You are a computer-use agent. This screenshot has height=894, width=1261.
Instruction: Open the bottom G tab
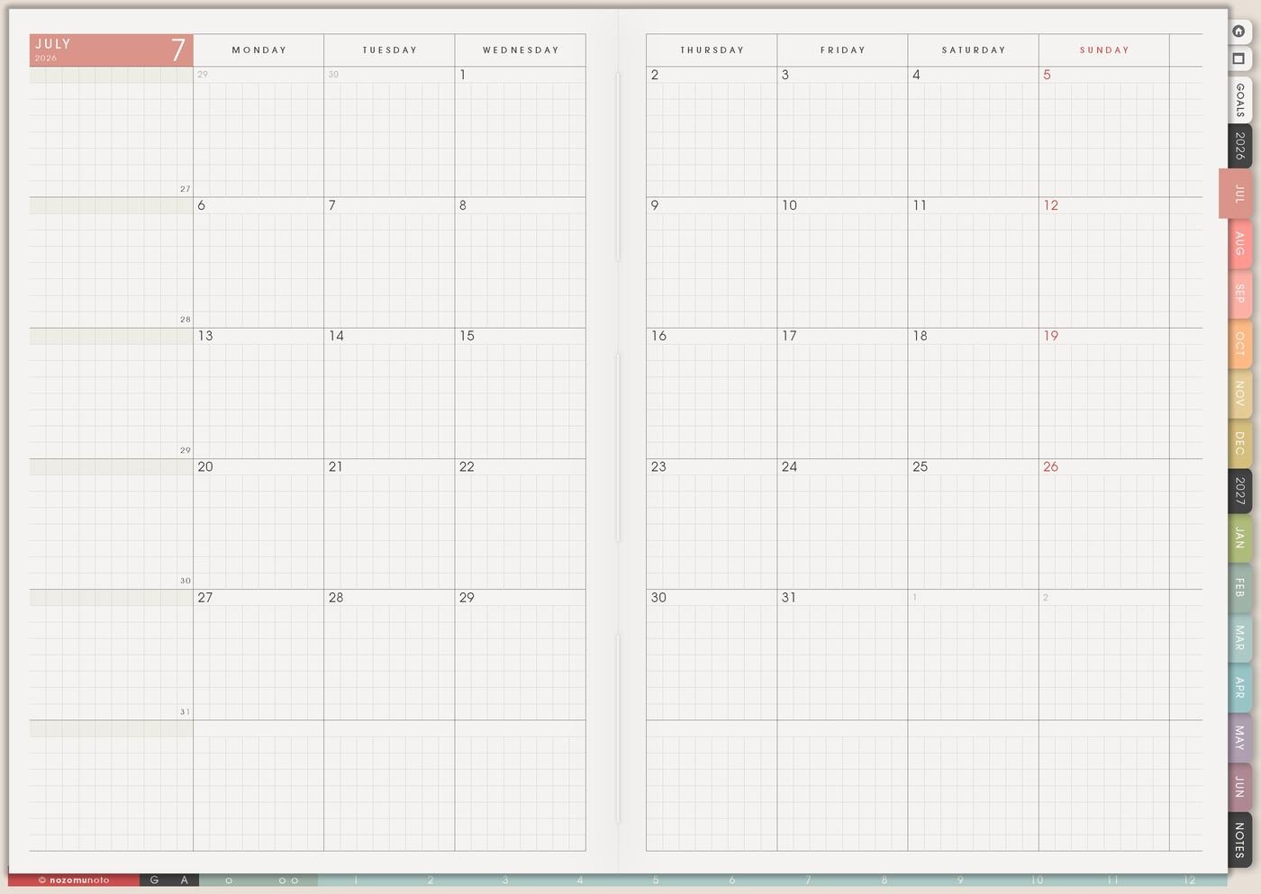coord(154,880)
